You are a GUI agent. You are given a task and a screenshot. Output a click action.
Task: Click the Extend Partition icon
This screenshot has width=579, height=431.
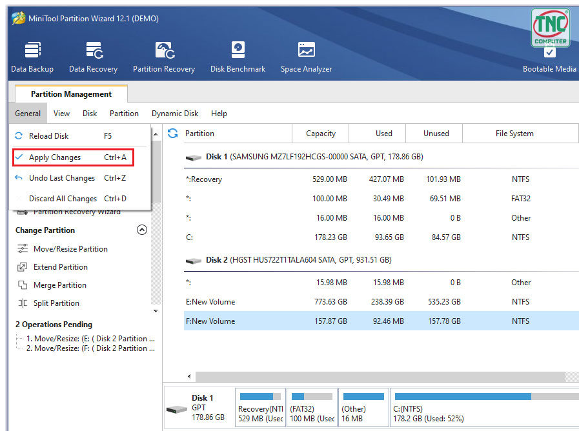click(x=23, y=266)
